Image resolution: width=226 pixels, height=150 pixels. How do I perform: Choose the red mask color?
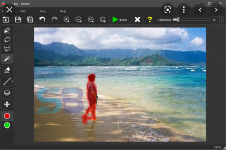7,116
